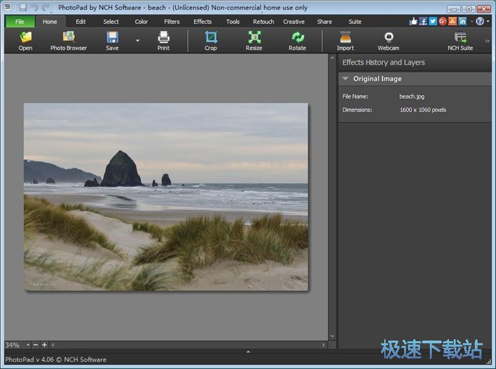Print the beach photo
496x369 pixels.
click(x=163, y=40)
